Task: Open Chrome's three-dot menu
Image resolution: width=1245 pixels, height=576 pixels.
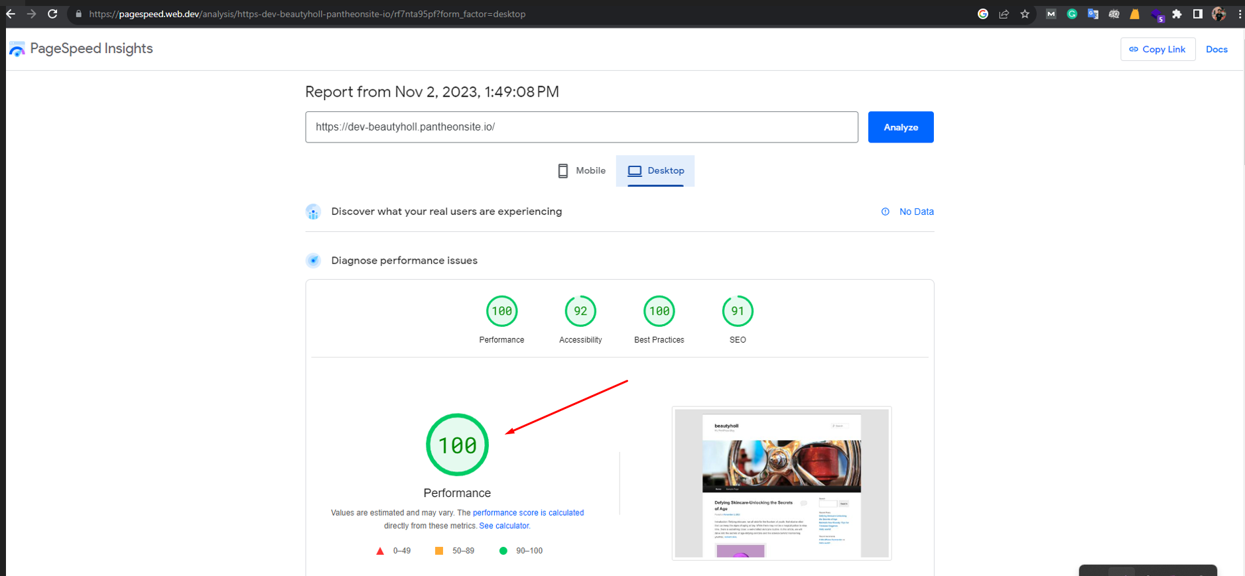Action: pyautogui.click(x=1239, y=14)
